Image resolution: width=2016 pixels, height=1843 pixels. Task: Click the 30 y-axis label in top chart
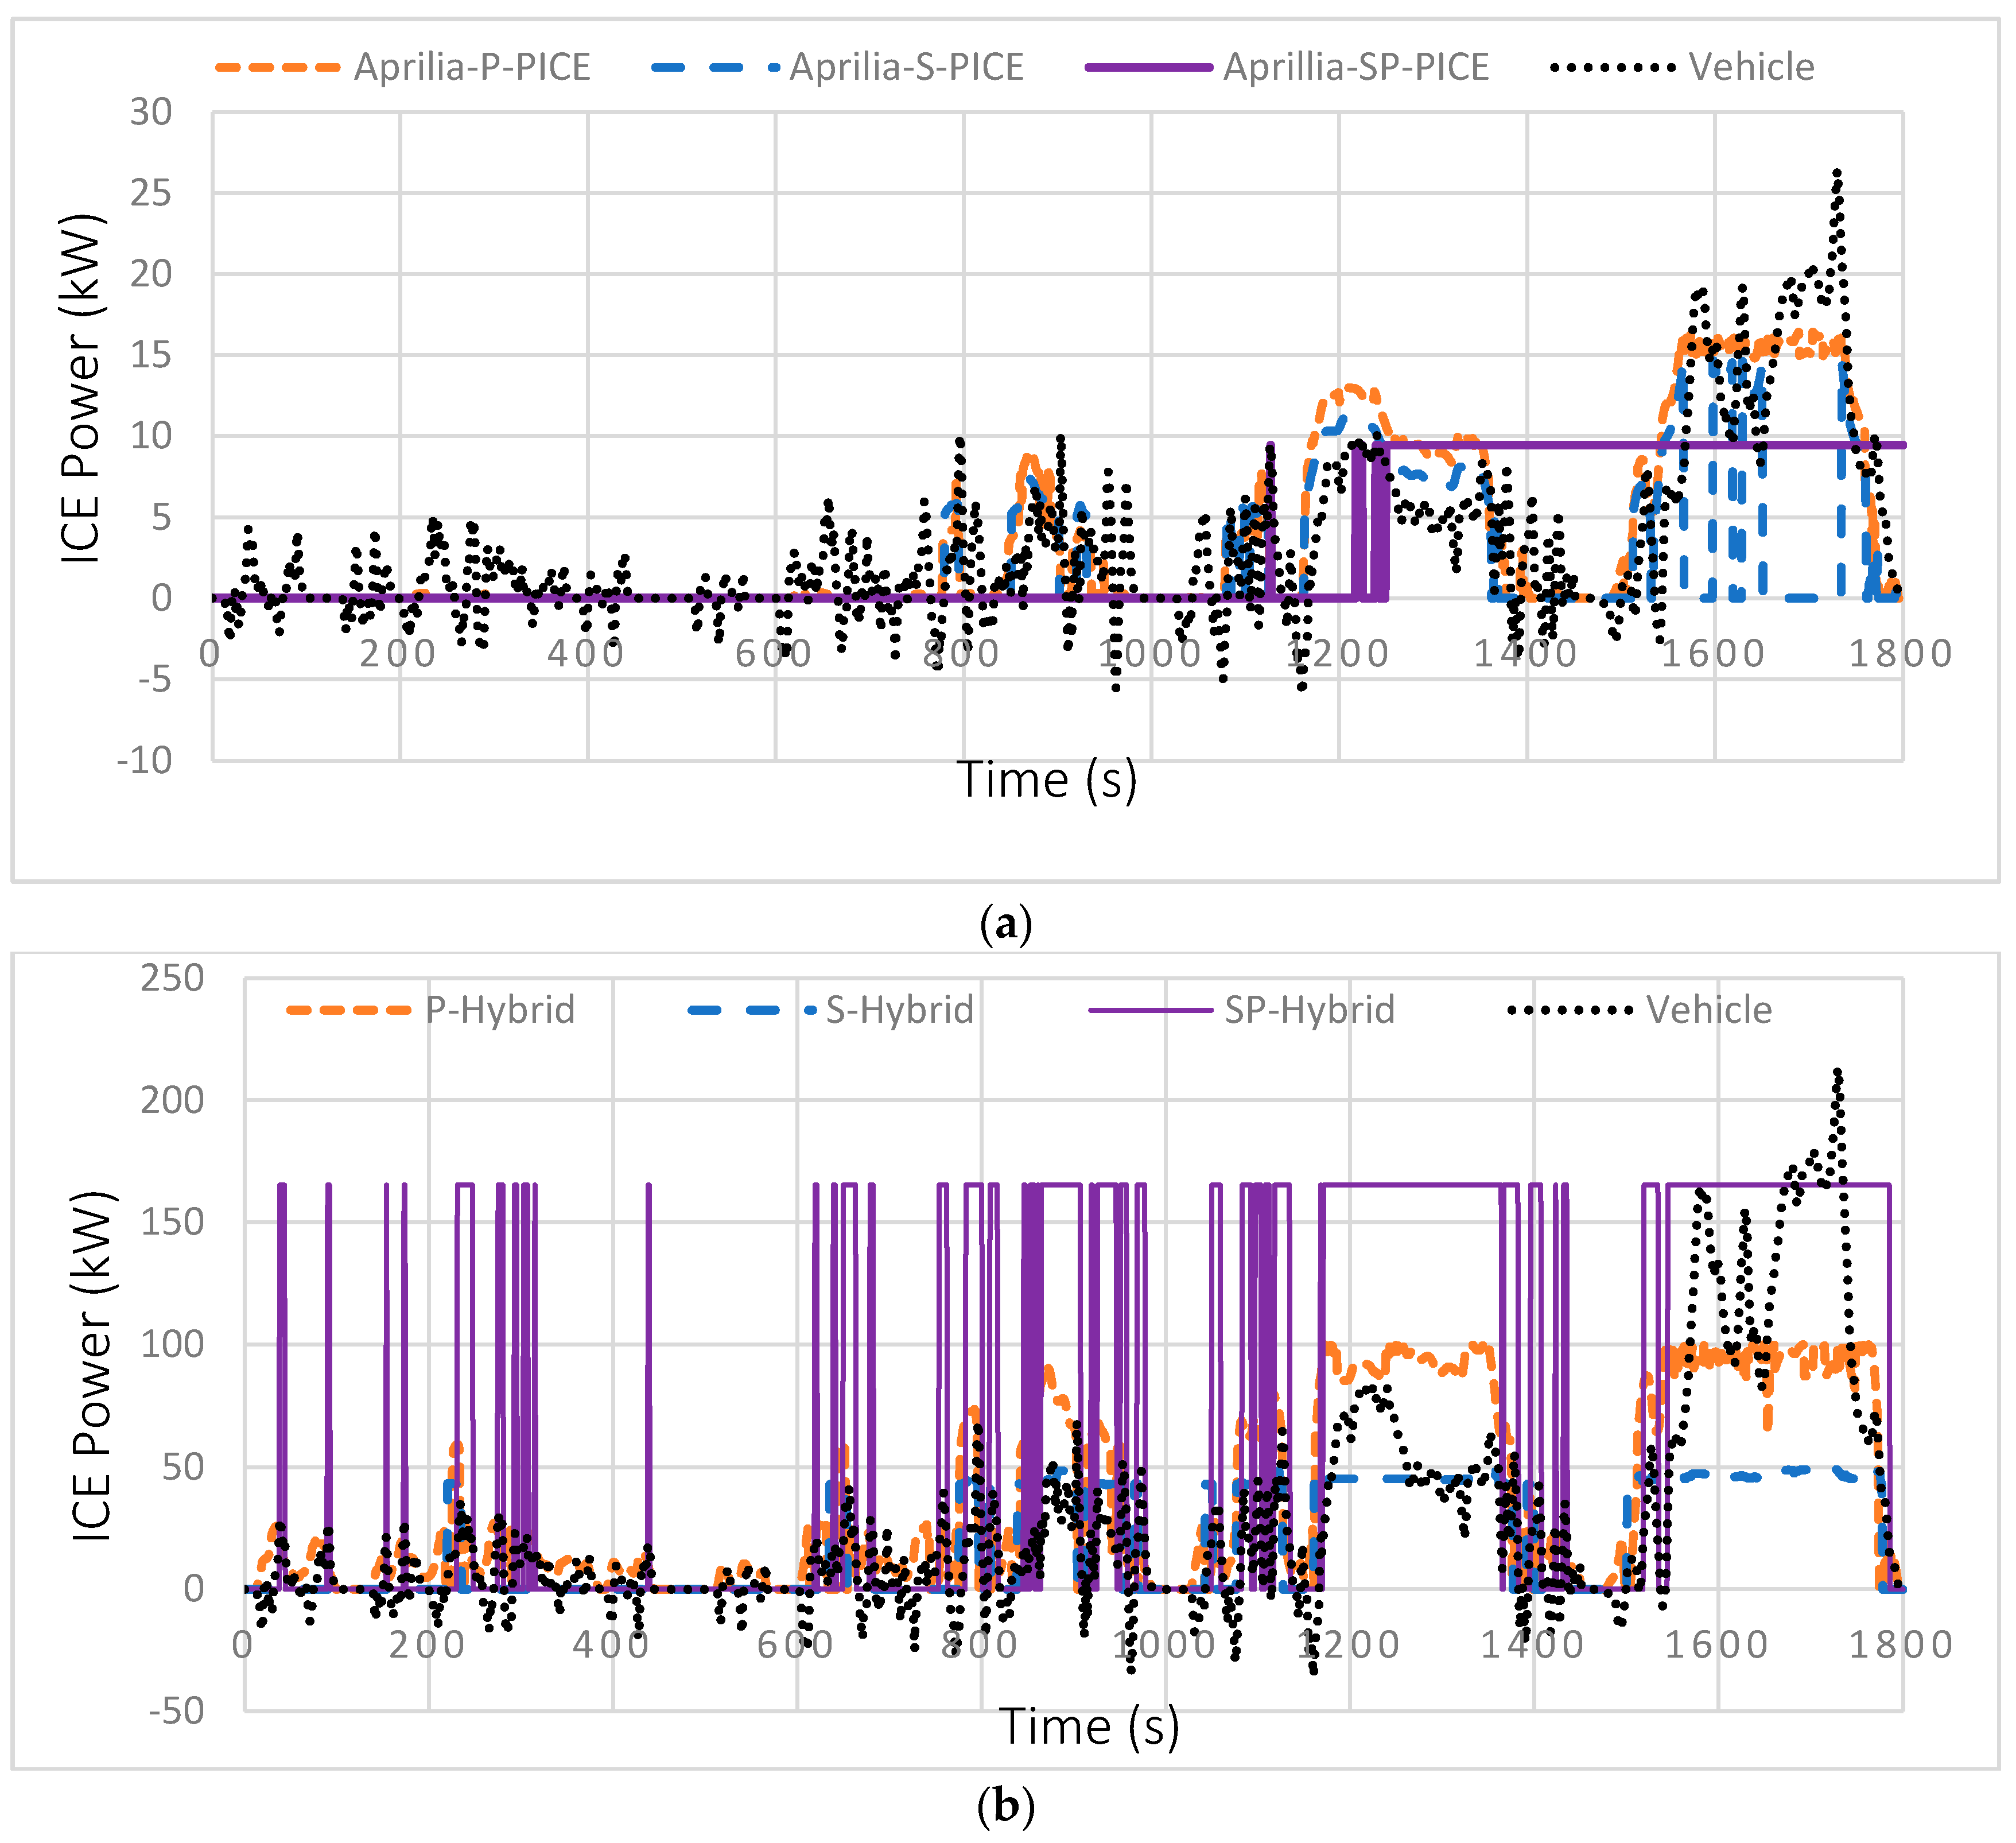[151, 112]
